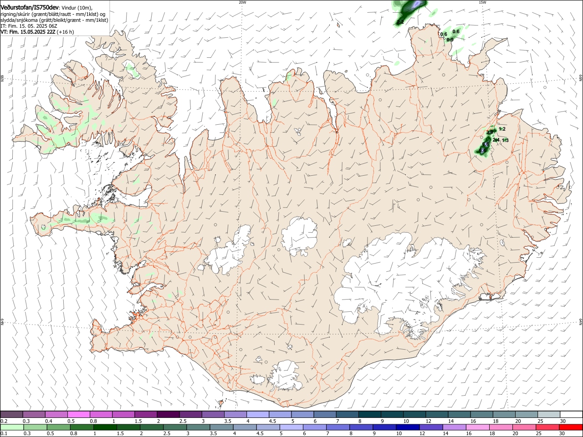
Task: Click the grey-green rain-scale swatch between 3 and 3.5
Action: point(198,427)
